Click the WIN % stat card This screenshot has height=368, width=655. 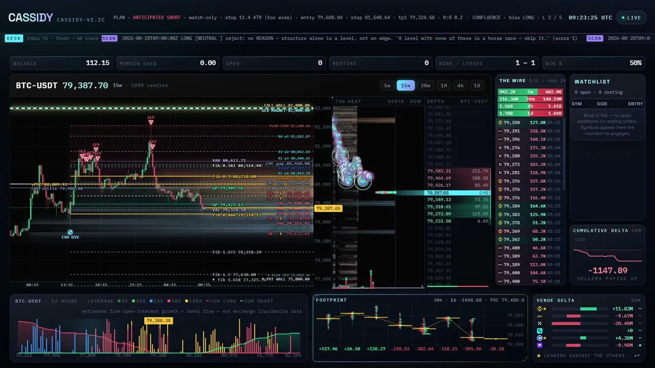[x=594, y=63]
